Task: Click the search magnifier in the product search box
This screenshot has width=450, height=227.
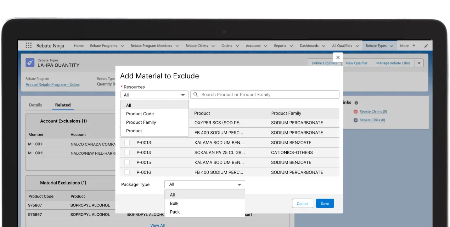Action: (195, 94)
